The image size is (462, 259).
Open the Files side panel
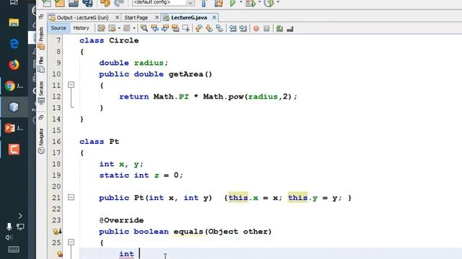pyautogui.click(x=41, y=65)
